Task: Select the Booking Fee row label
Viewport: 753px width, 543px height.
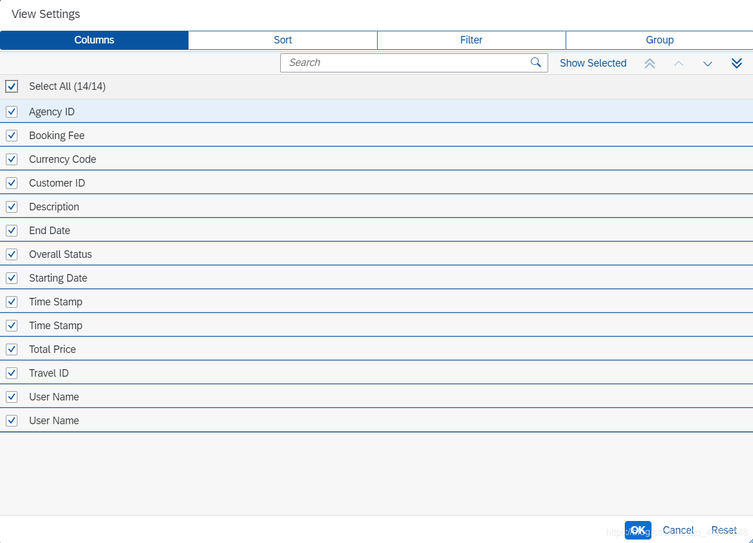Action: [57, 136]
